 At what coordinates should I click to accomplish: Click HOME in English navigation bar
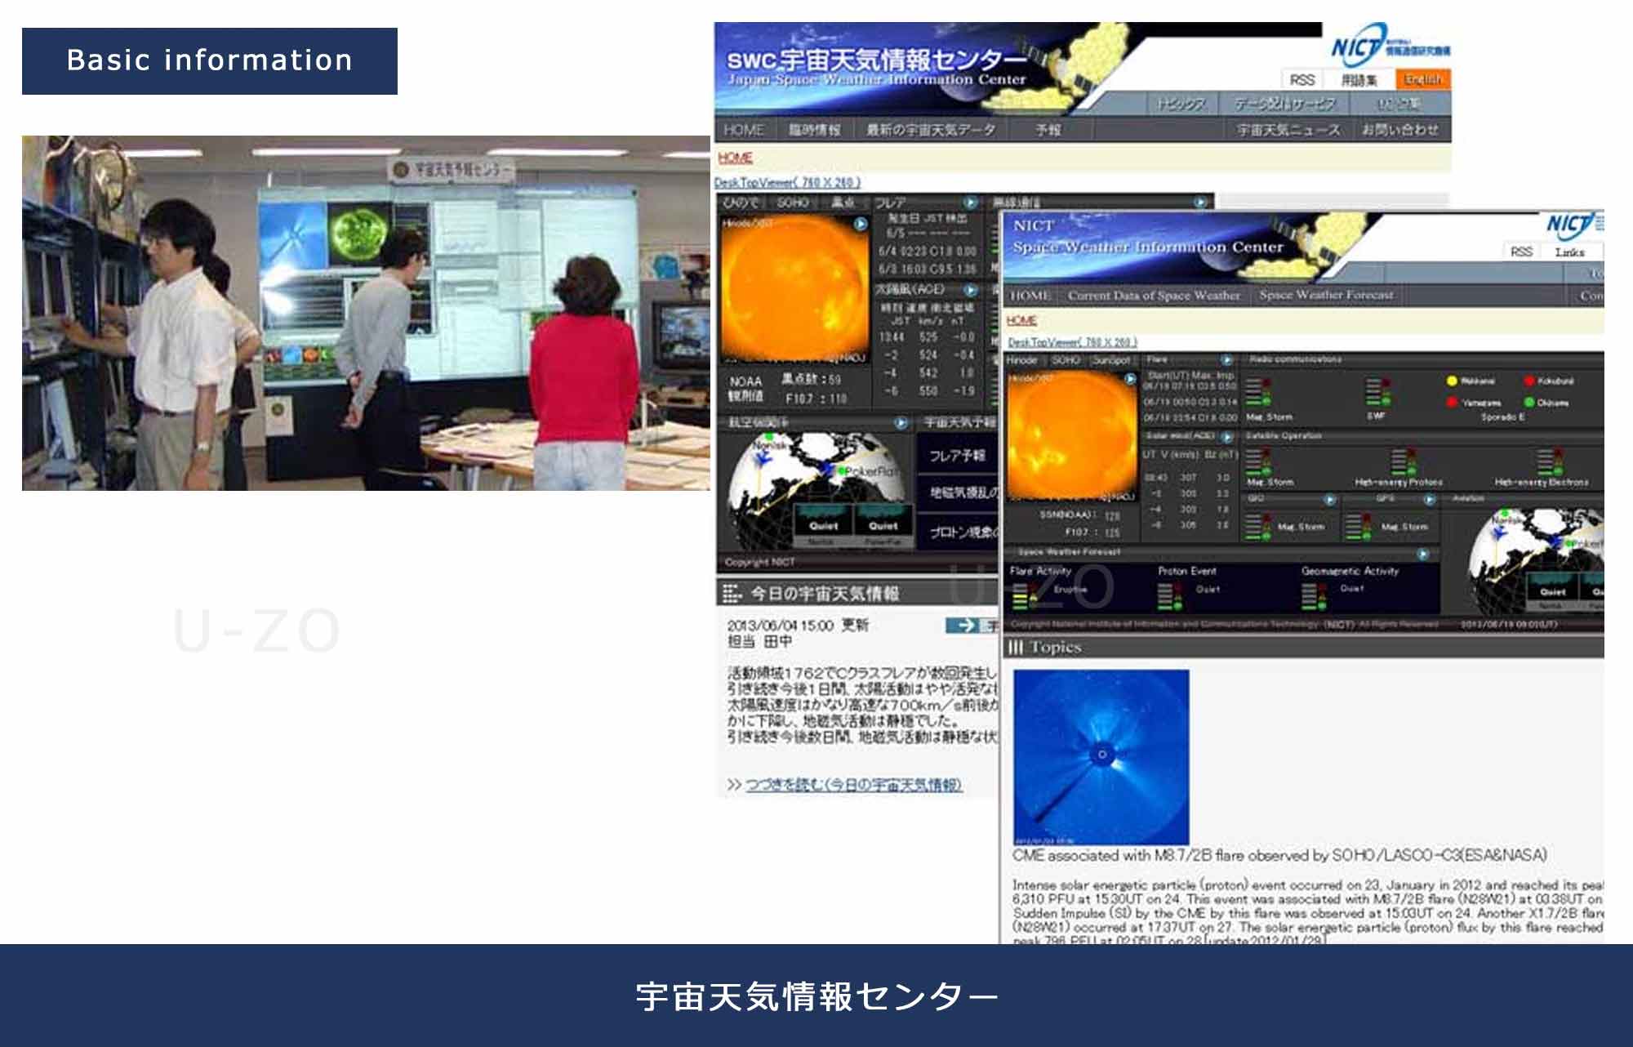1030,296
